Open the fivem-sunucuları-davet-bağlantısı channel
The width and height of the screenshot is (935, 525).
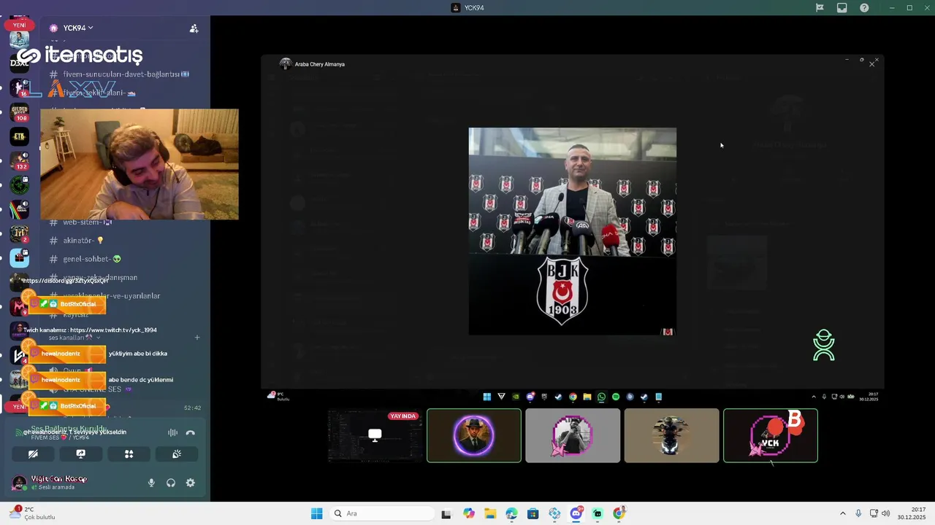[x=119, y=74]
